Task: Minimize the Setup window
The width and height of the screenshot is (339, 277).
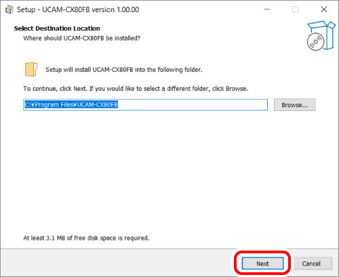Action: pos(267,9)
